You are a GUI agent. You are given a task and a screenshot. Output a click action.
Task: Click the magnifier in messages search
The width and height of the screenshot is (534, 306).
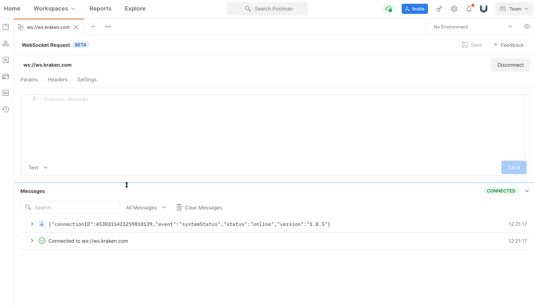tap(28, 207)
